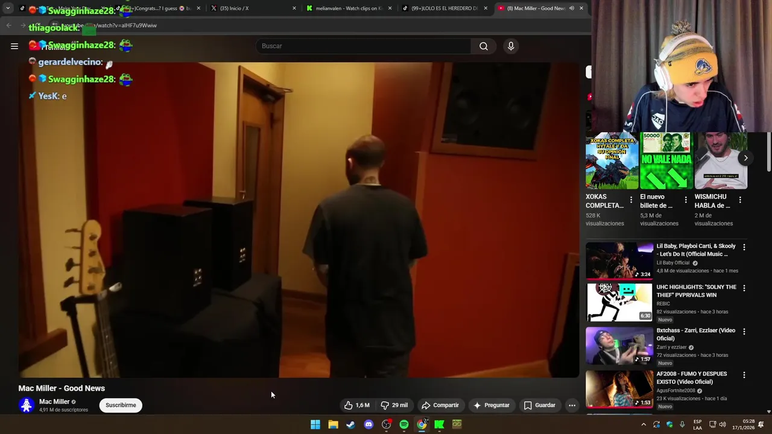Dislike the video with 29 mil
The image size is (772, 434).
(394, 405)
